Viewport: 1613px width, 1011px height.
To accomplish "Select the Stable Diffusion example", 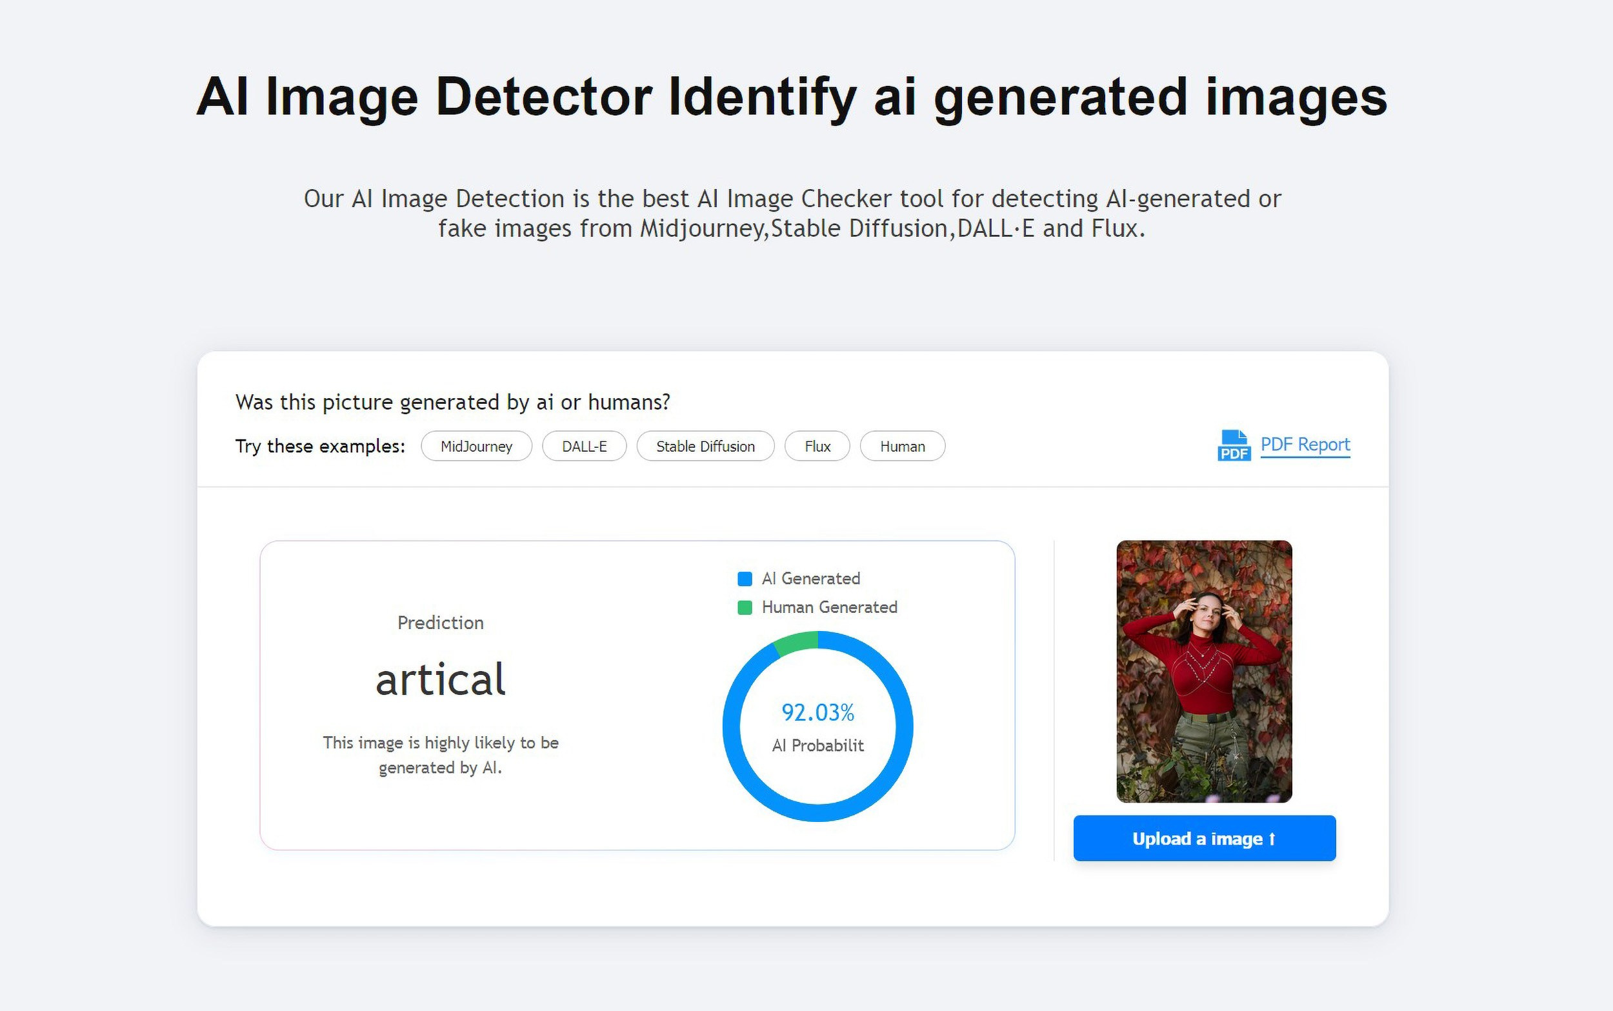I will [x=705, y=446].
